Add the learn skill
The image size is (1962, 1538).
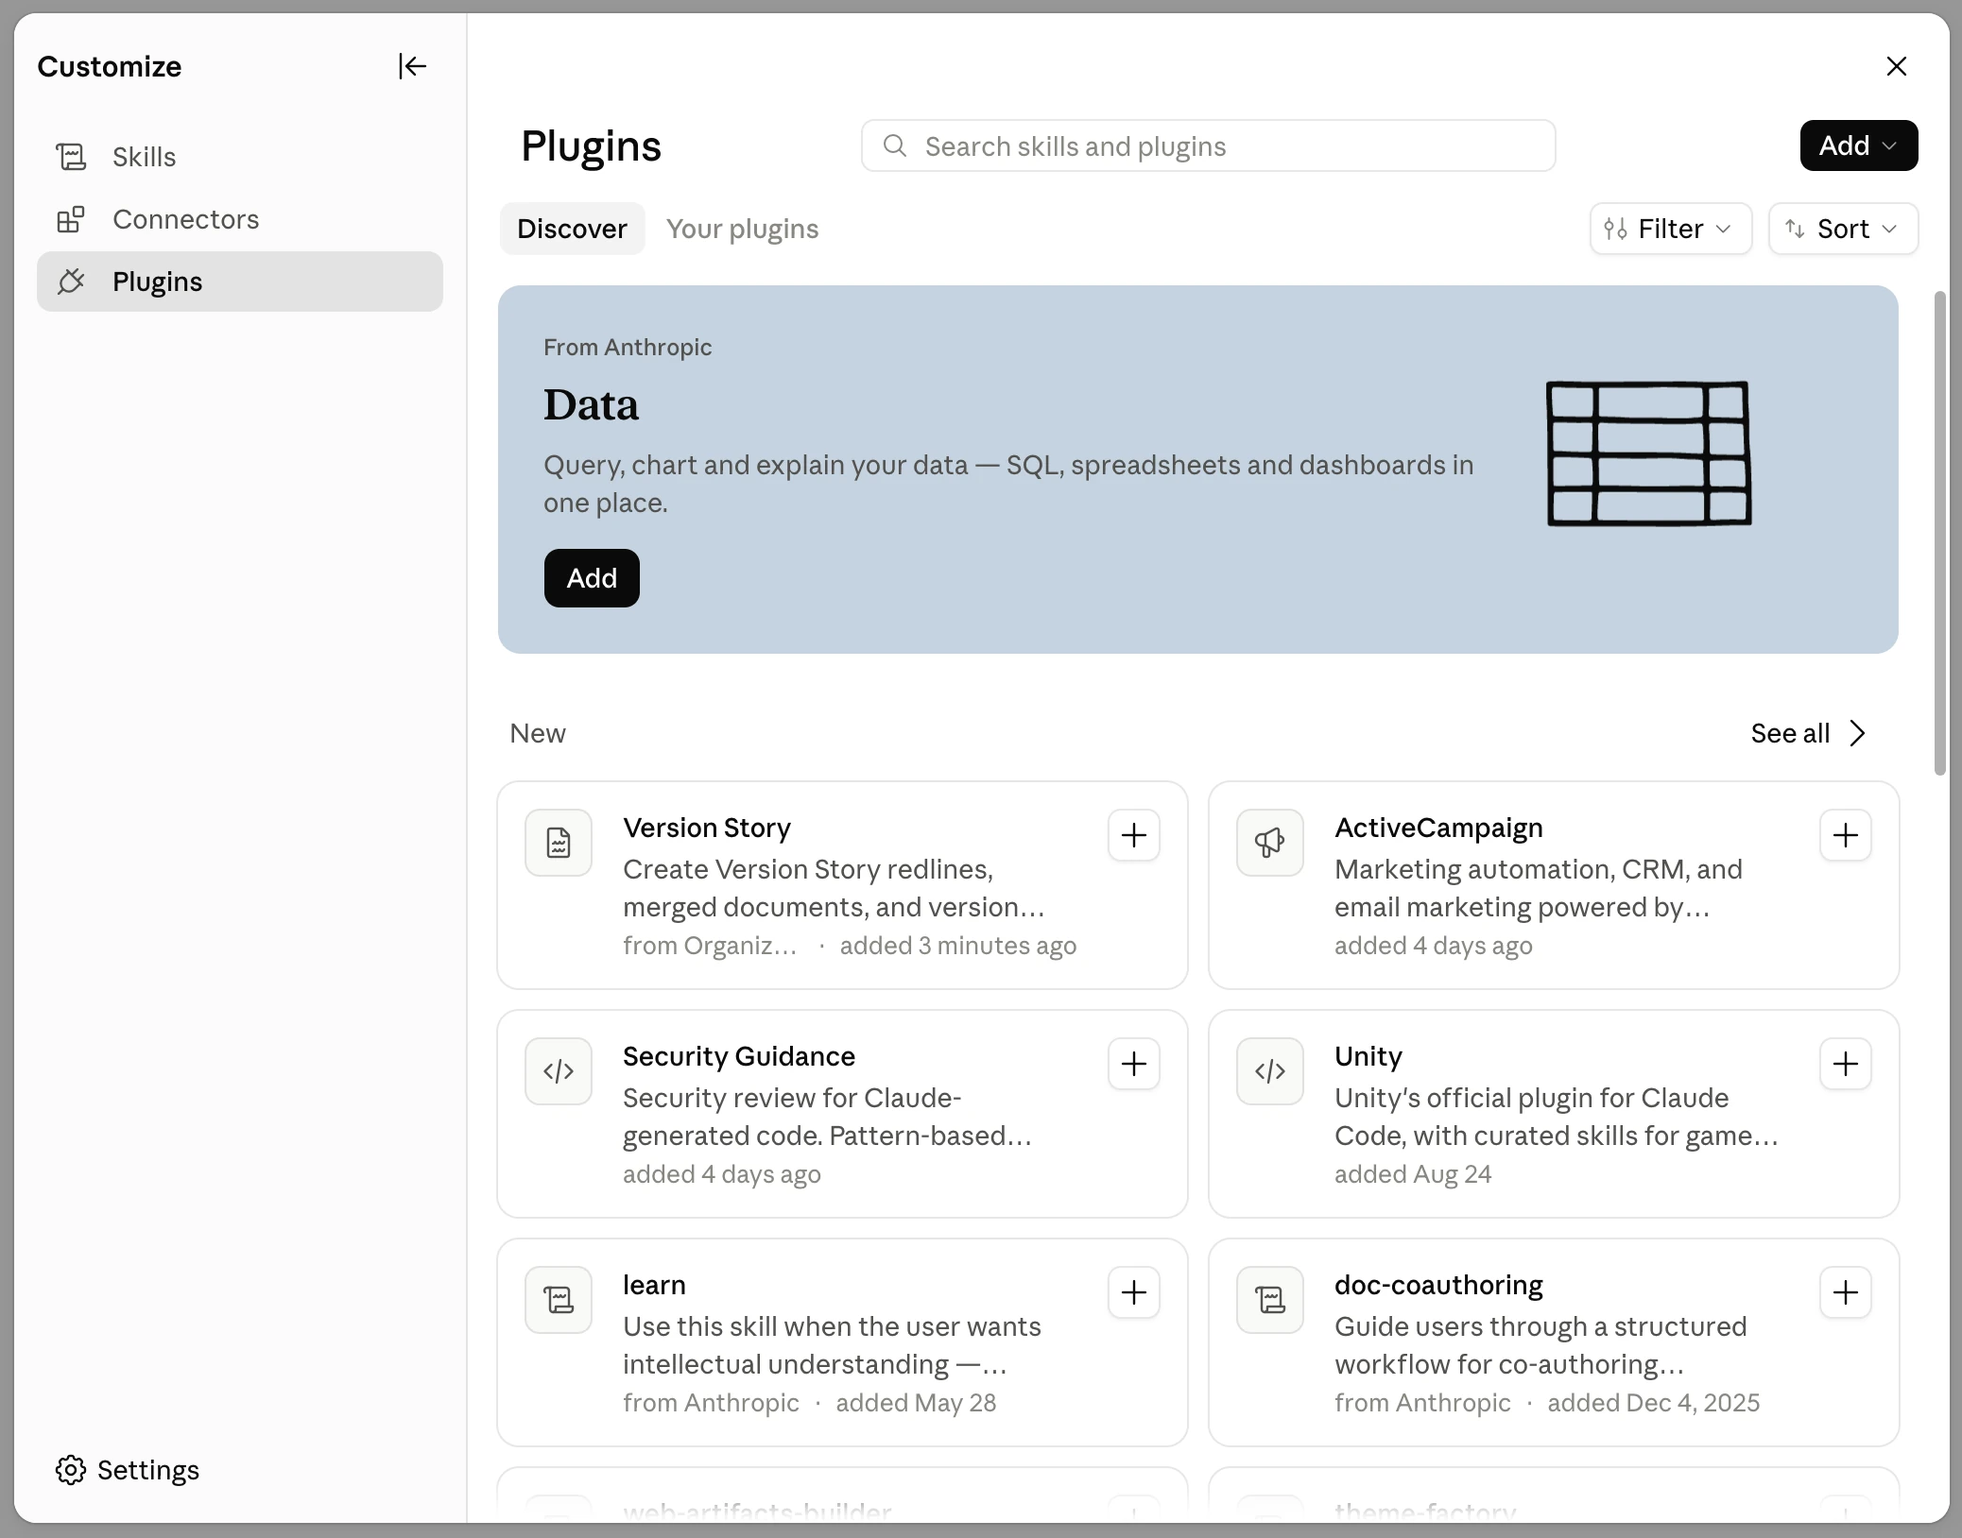[1134, 1292]
